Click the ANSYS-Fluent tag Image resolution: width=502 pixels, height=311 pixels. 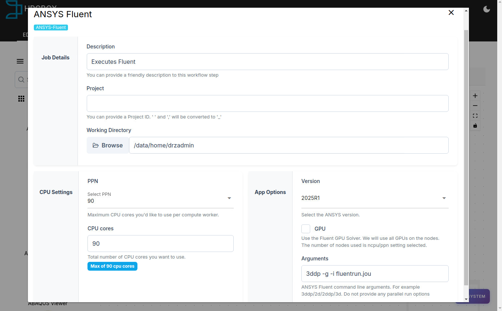tap(51, 28)
